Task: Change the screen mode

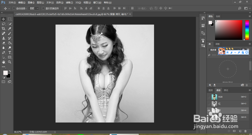Action: pyautogui.click(x=10, y=82)
